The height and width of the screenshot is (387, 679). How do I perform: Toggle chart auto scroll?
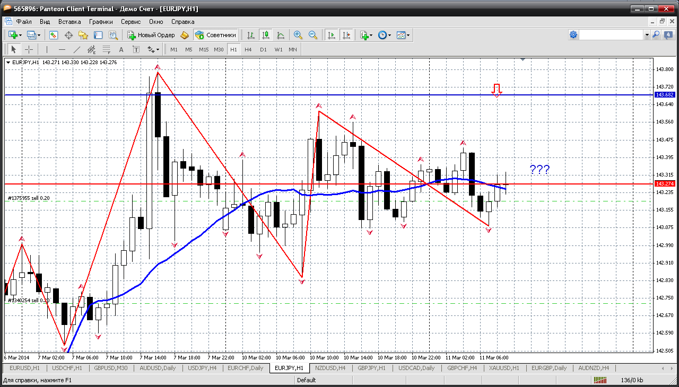[332, 35]
